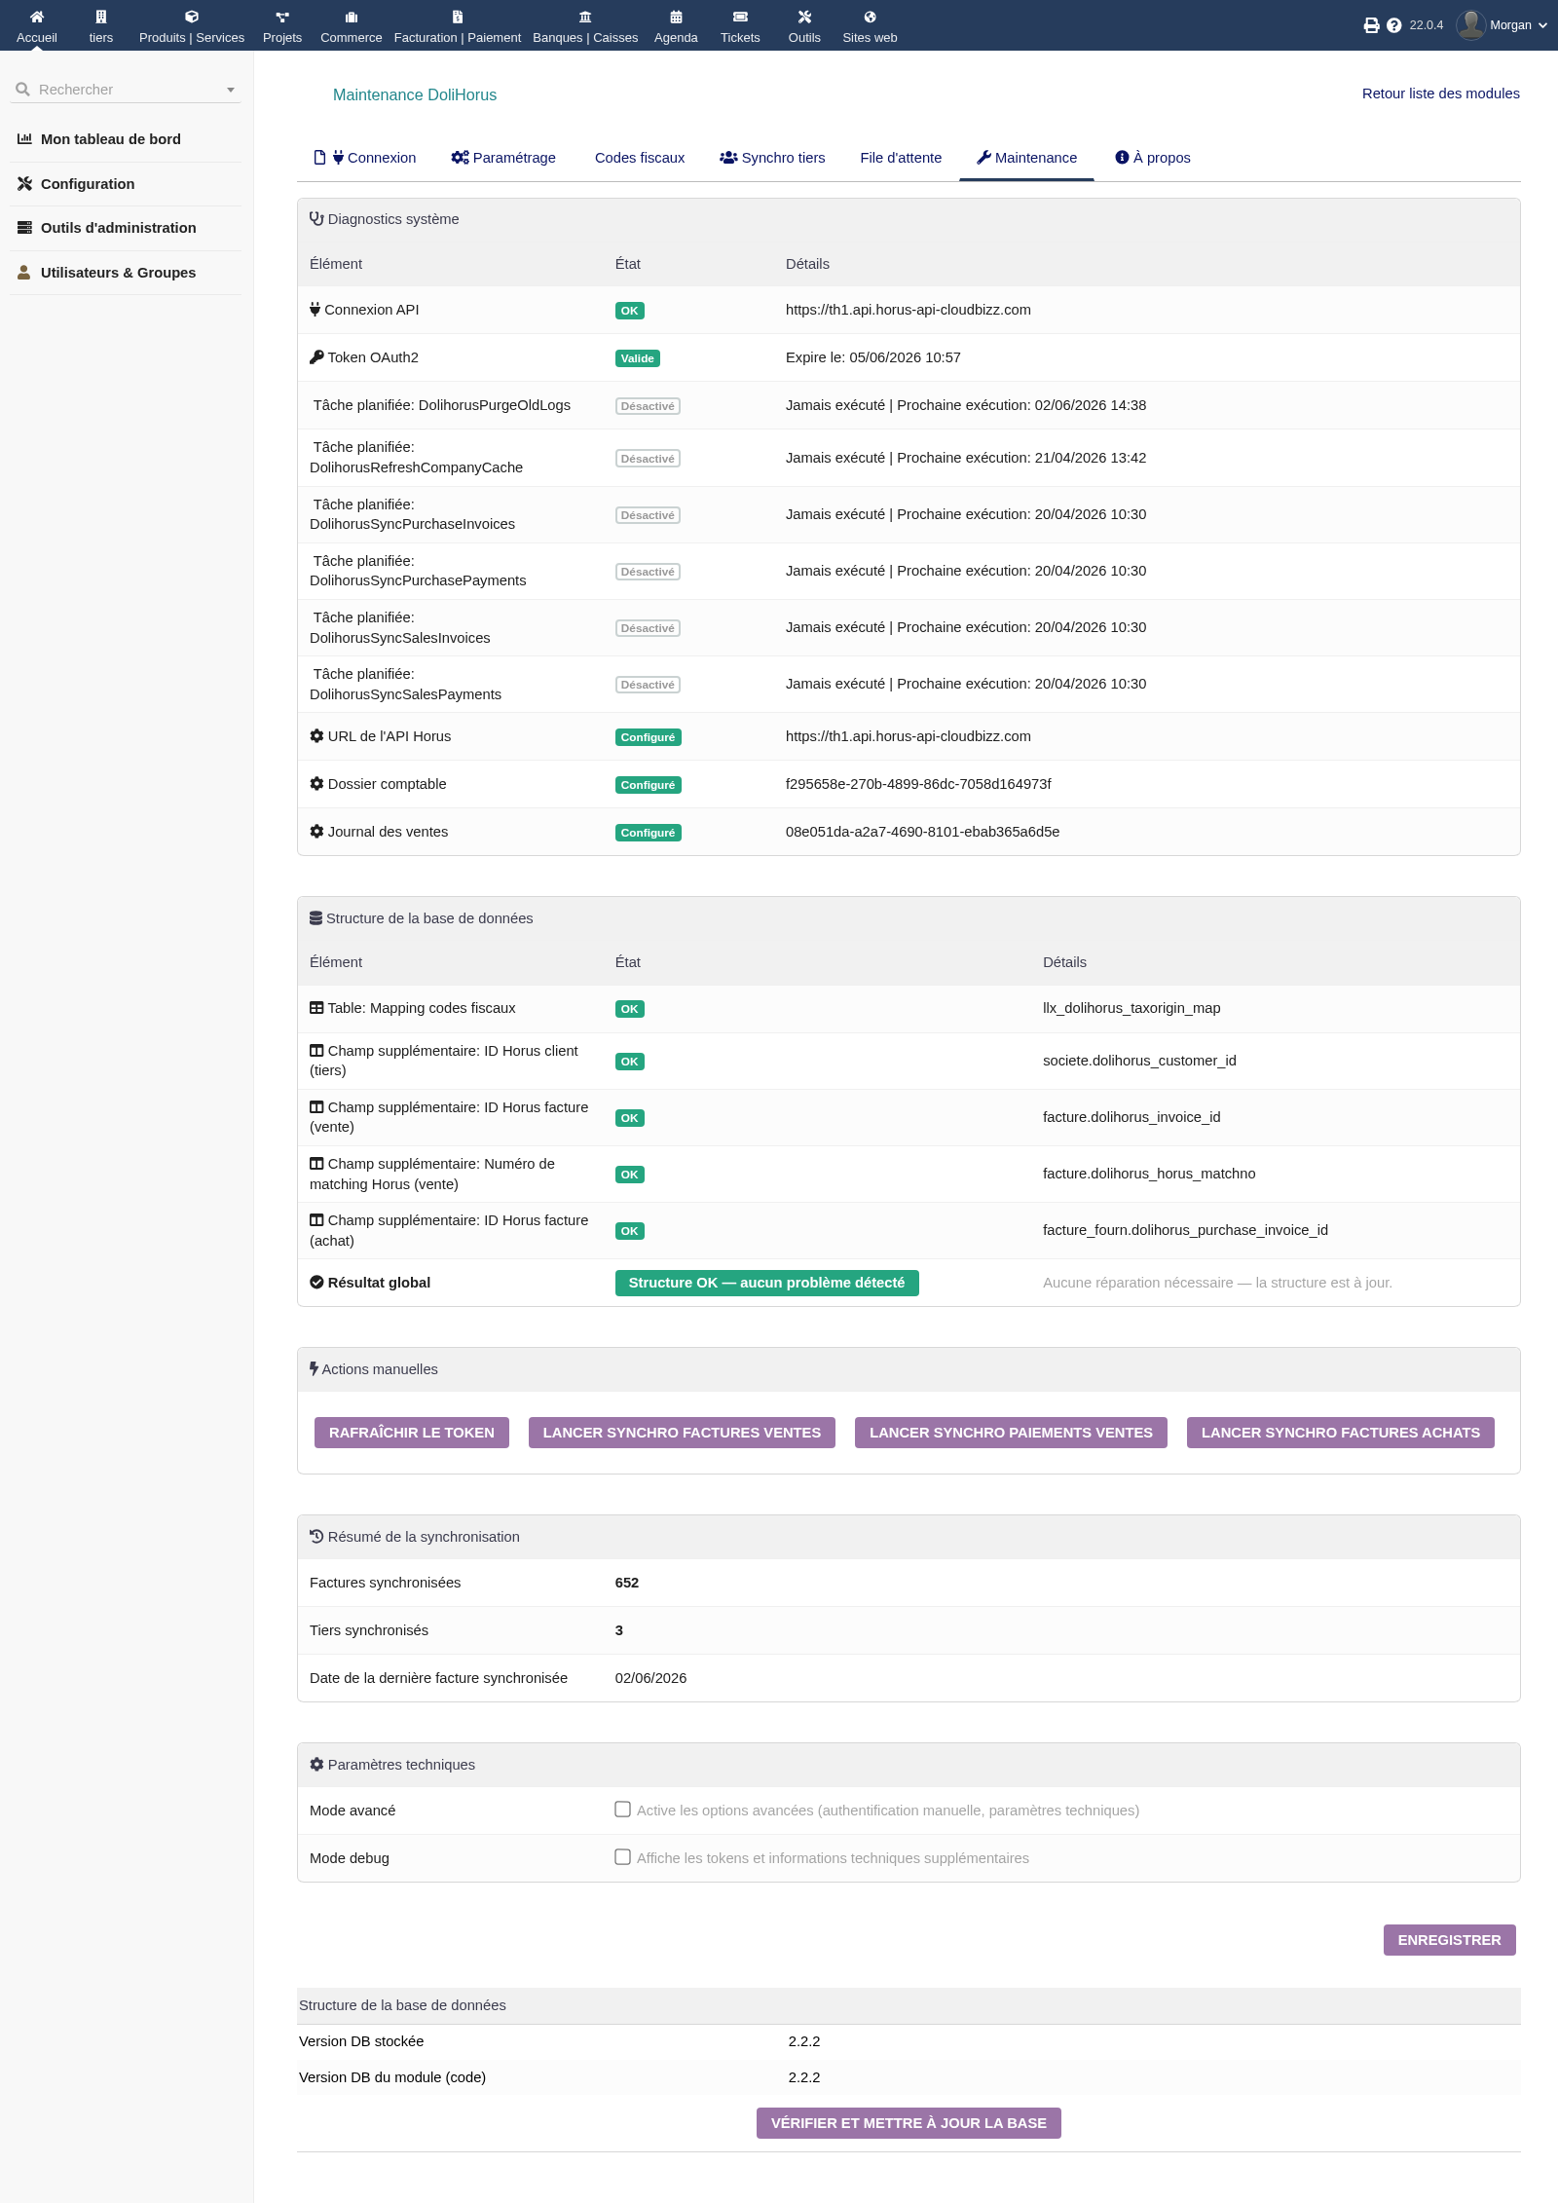Switch to the File d'attente tab
This screenshot has height=2203, width=1558.
coord(901,158)
